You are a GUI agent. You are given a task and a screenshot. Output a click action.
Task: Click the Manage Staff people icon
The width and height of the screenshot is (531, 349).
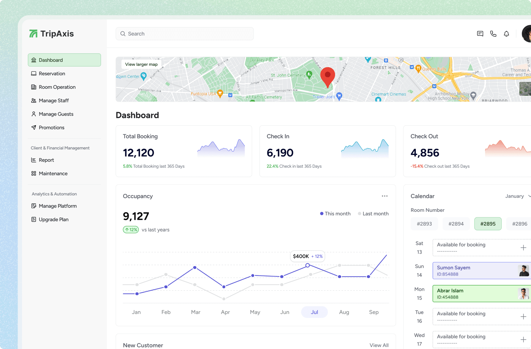coord(34,100)
